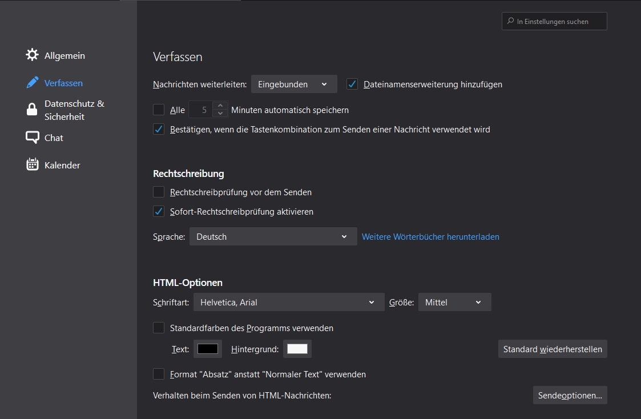Click the In Einstellungen suchen field

(559, 22)
